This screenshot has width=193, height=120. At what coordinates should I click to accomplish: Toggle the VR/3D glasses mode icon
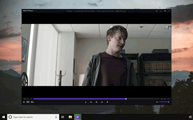28,102
